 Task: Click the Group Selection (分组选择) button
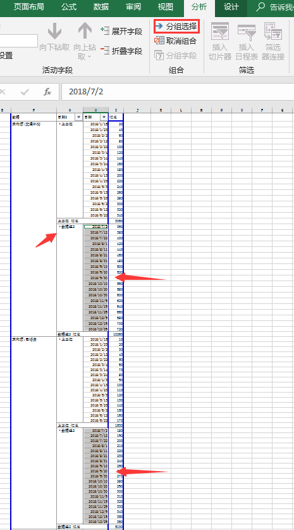[x=177, y=27]
